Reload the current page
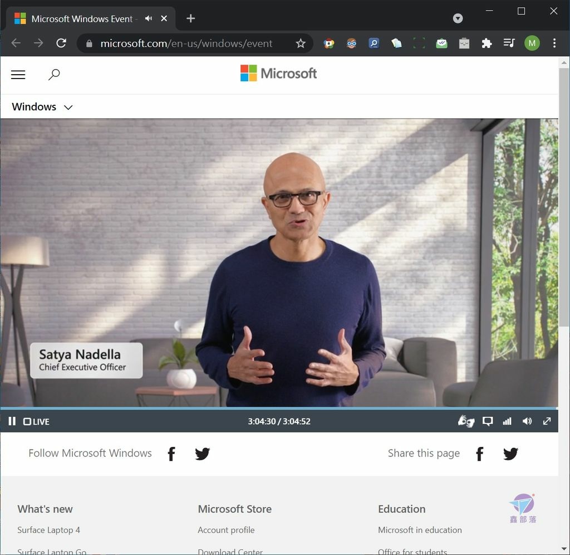This screenshot has width=570, height=555. (61, 43)
